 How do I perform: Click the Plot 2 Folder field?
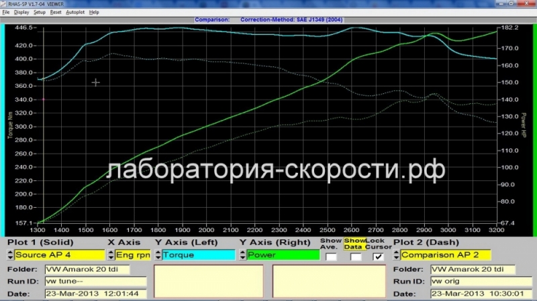click(x=473, y=269)
